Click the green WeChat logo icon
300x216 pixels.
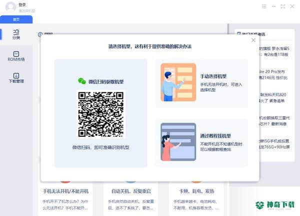point(82,81)
